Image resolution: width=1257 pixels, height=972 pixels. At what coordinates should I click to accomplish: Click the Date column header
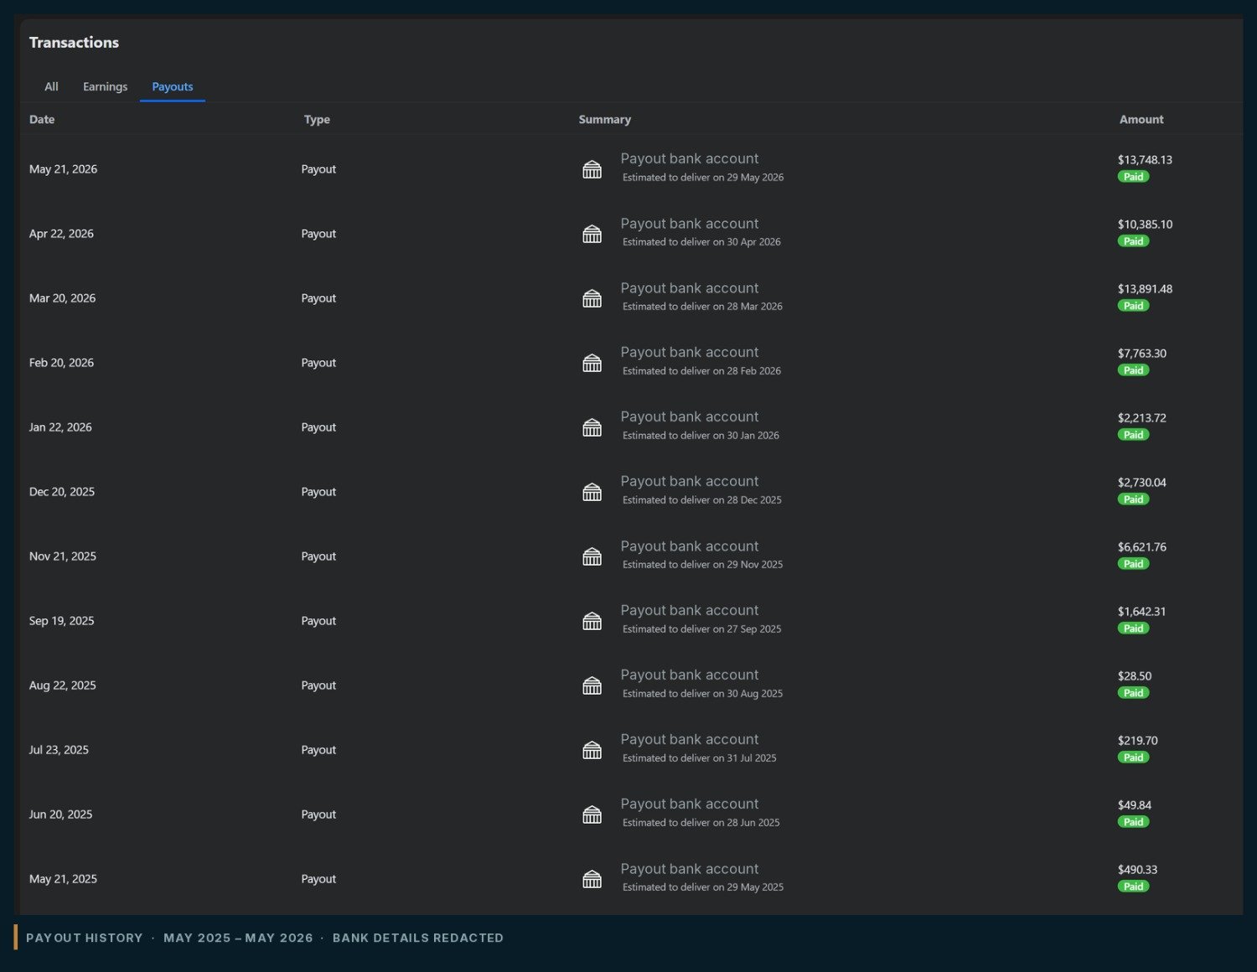(42, 120)
